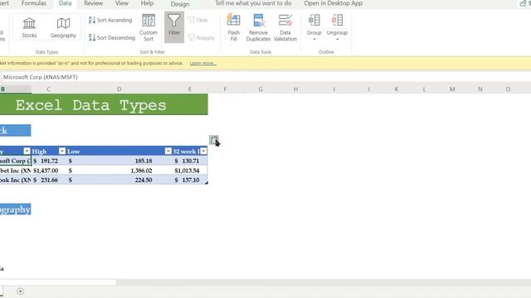Toggle the Filter button
The height and width of the screenshot is (298, 531).
(x=174, y=27)
